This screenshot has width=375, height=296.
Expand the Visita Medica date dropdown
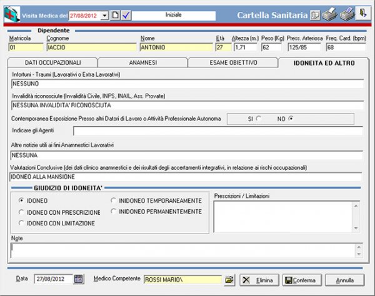click(104, 14)
